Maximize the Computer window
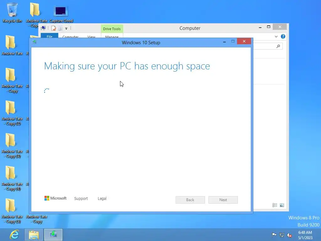The width and height of the screenshot is (321, 241). 269,27
